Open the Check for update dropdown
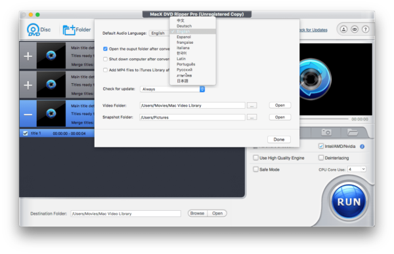This screenshot has height=254, width=394. click(172, 89)
